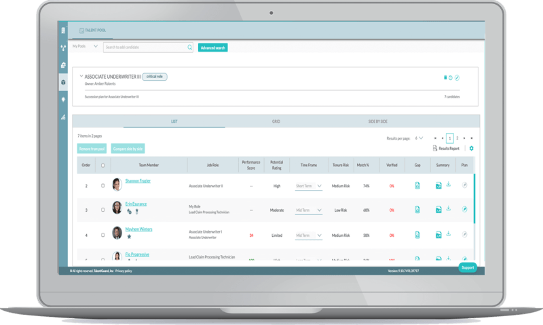Select the Shannon Frazier row checkbox

pyautogui.click(x=103, y=186)
